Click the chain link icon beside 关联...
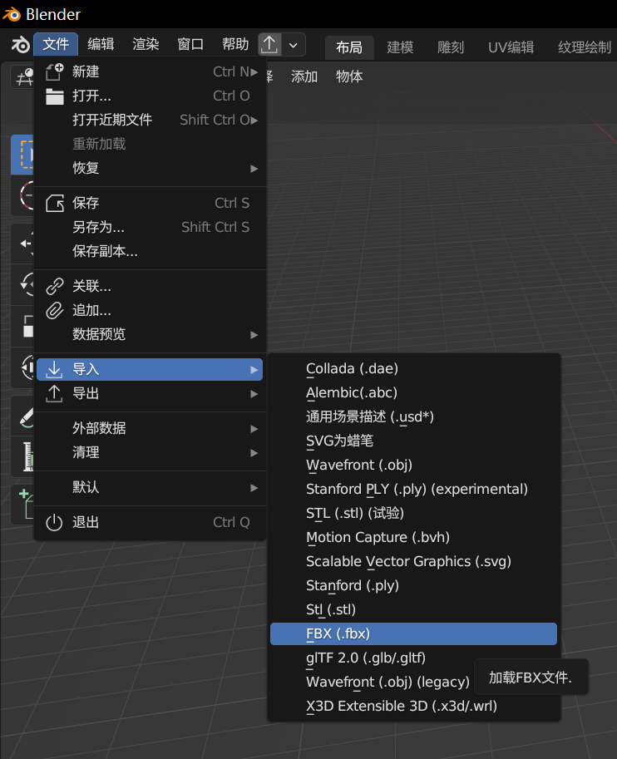The height and width of the screenshot is (759, 617). click(54, 286)
